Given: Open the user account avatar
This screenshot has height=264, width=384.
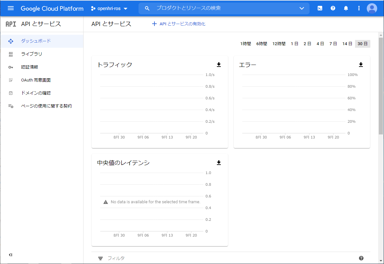Looking at the screenshot, I should coord(372,8).
